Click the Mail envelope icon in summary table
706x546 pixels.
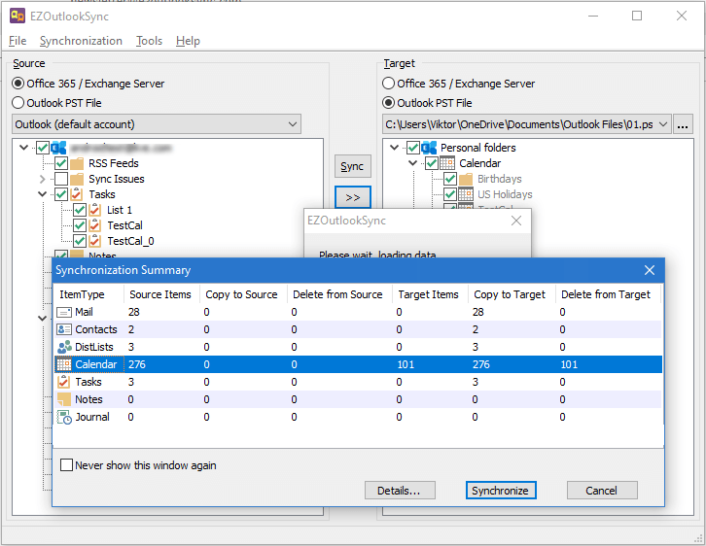pyautogui.click(x=64, y=312)
